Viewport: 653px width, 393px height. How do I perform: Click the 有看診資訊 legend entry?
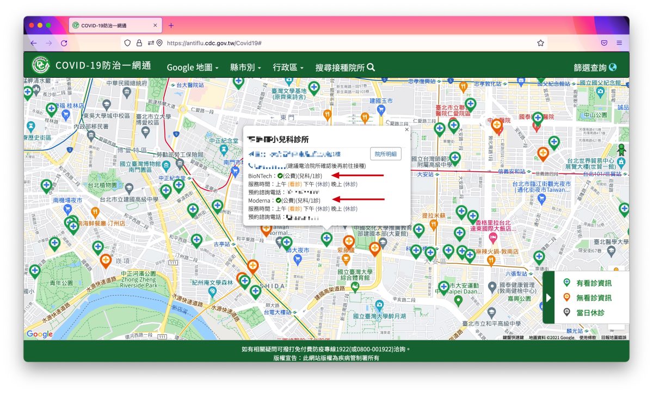587,283
